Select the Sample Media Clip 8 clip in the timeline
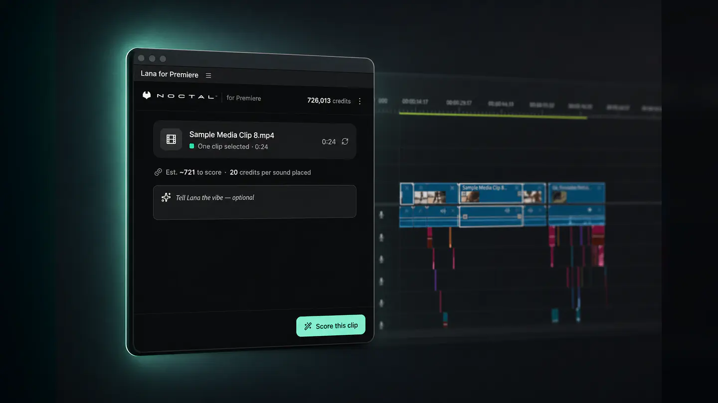Screen dimensions: 718x403 (491, 194)
